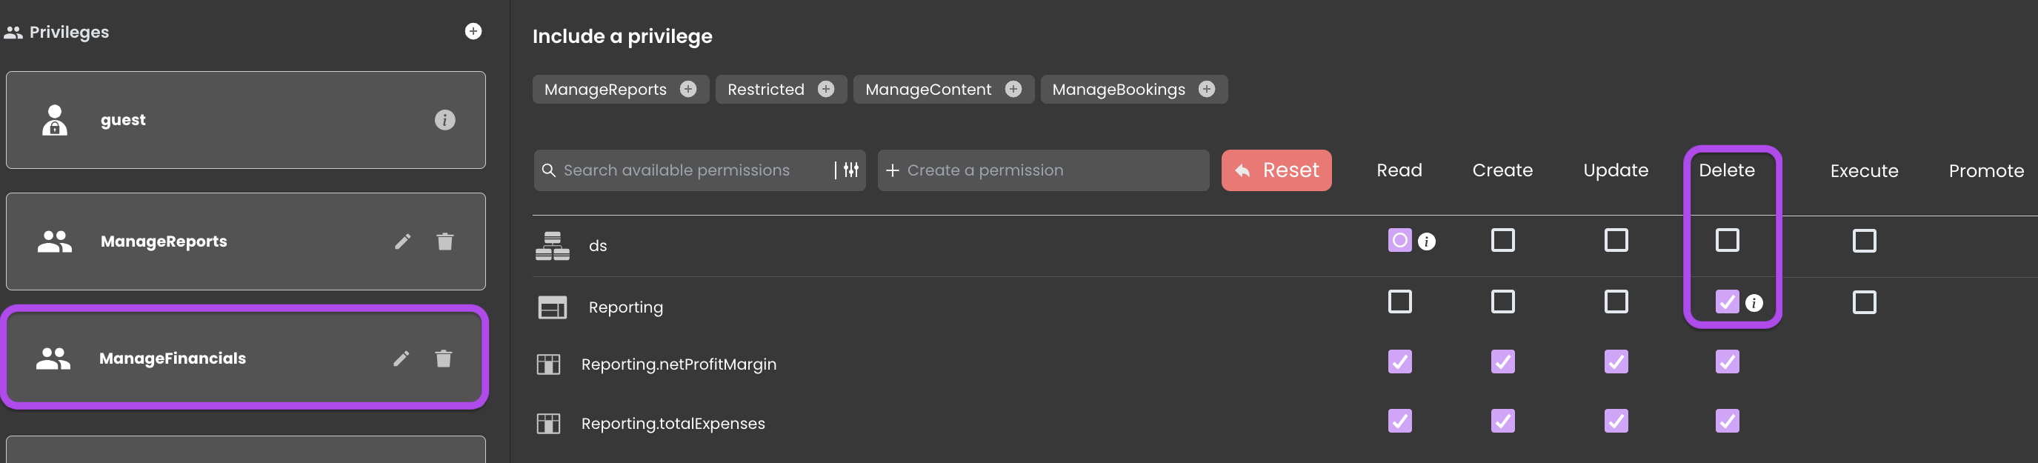Delete the ManageReports privilege
This screenshot has height=463, width=2038.
[x=444, y=242]
